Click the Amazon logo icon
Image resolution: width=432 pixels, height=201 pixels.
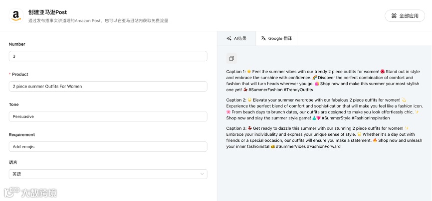point(16,16)
